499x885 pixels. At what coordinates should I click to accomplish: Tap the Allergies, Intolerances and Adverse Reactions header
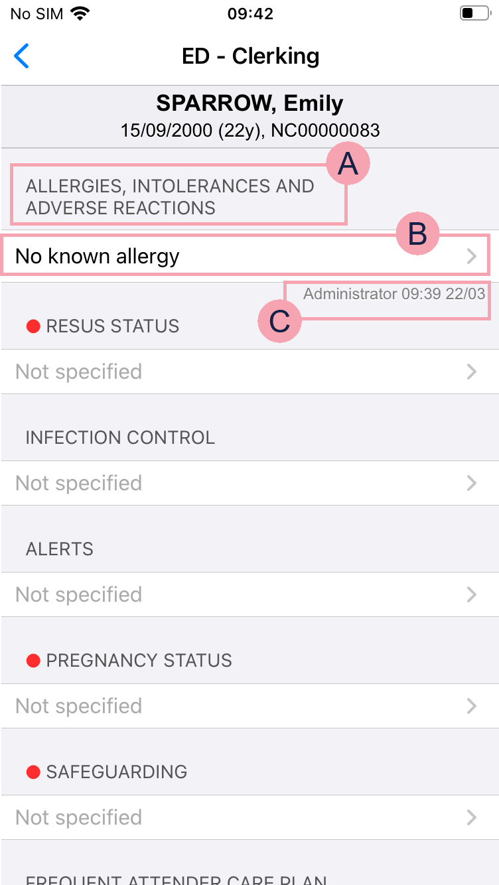point(169,197)
